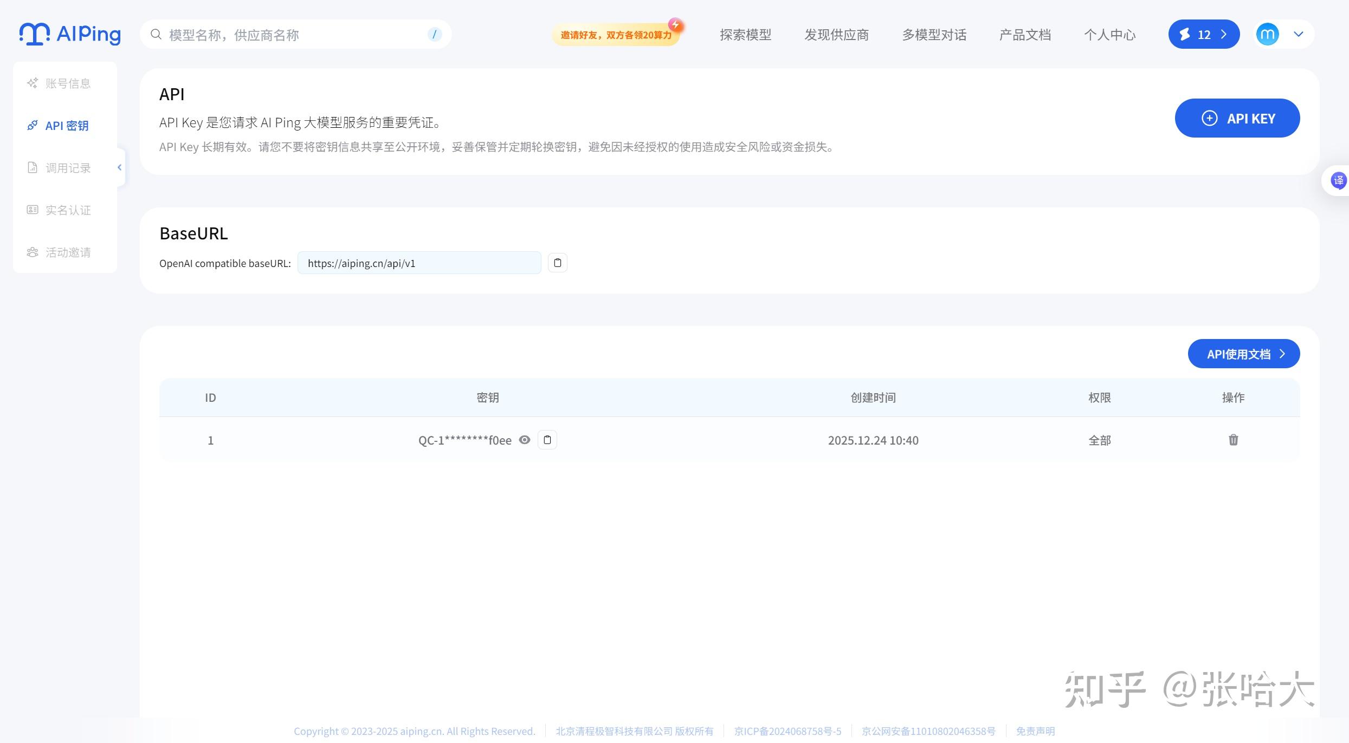Click inside the model search input field

pyautogui.click(x=298, y=34)
